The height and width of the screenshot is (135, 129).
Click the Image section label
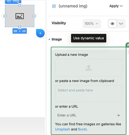click(x=57, y=39)
